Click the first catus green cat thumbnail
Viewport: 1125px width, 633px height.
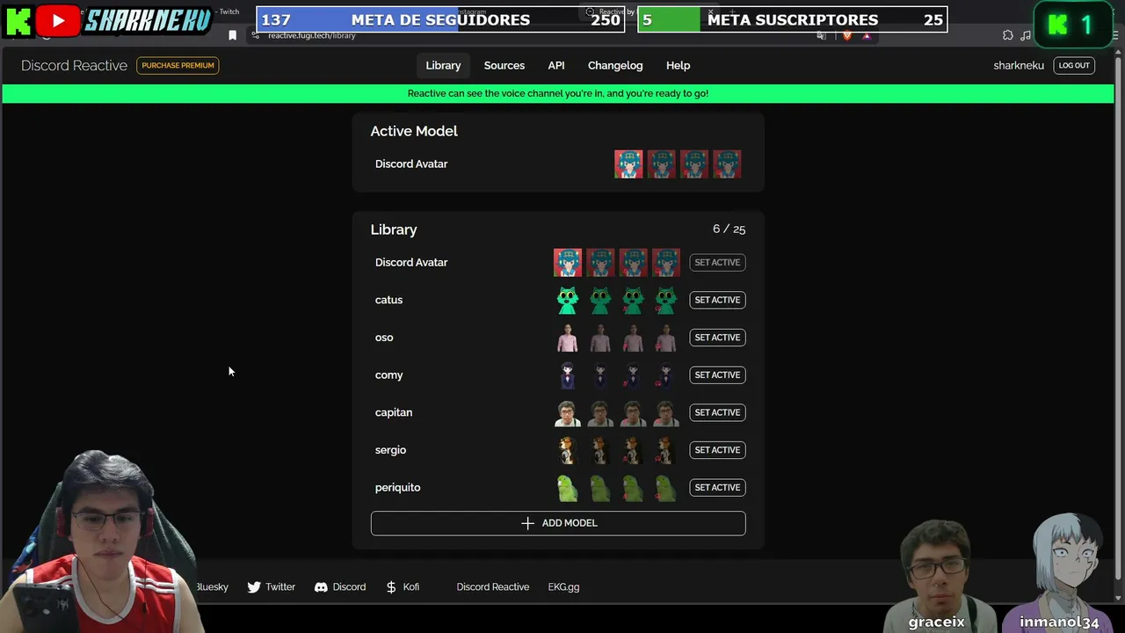pos(568,300)
